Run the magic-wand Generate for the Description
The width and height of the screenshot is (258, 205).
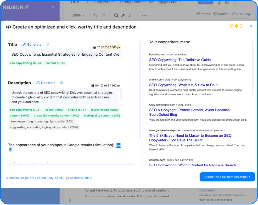(x=46, y=83)
